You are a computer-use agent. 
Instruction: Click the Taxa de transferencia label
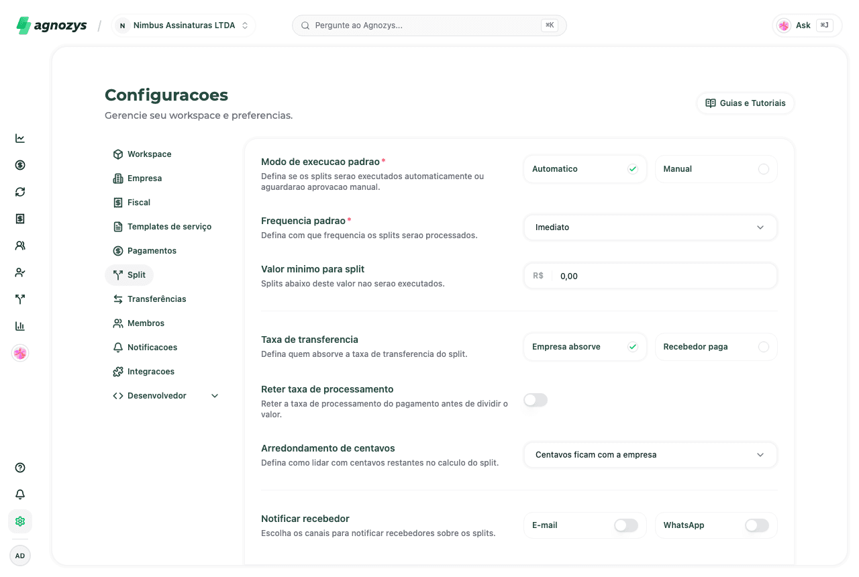[309, 339]
